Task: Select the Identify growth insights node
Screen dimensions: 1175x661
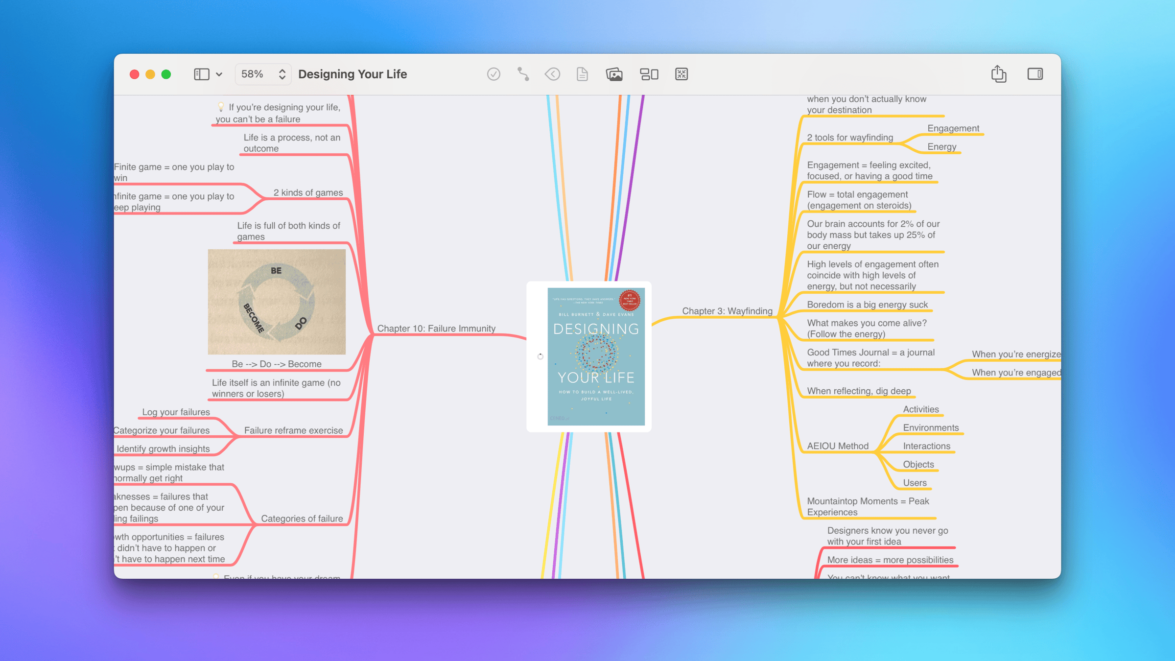Action: point(163,449)
